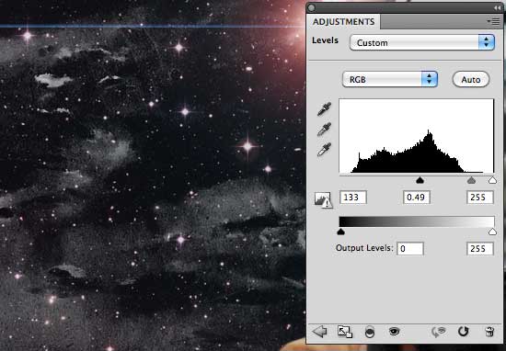Screen dimensions: 506x351
Task: Click the shadow input field showing 133
Action: (x=353, y=198)
